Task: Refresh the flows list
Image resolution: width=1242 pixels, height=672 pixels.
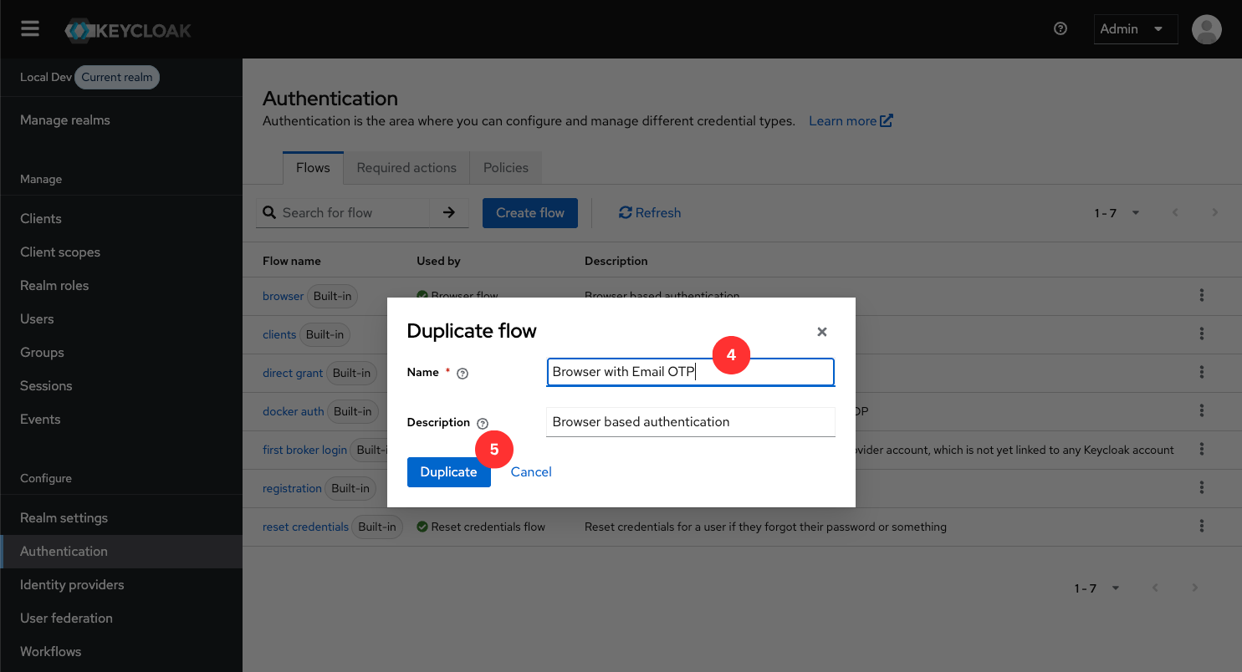Action: tap(650, 212)
